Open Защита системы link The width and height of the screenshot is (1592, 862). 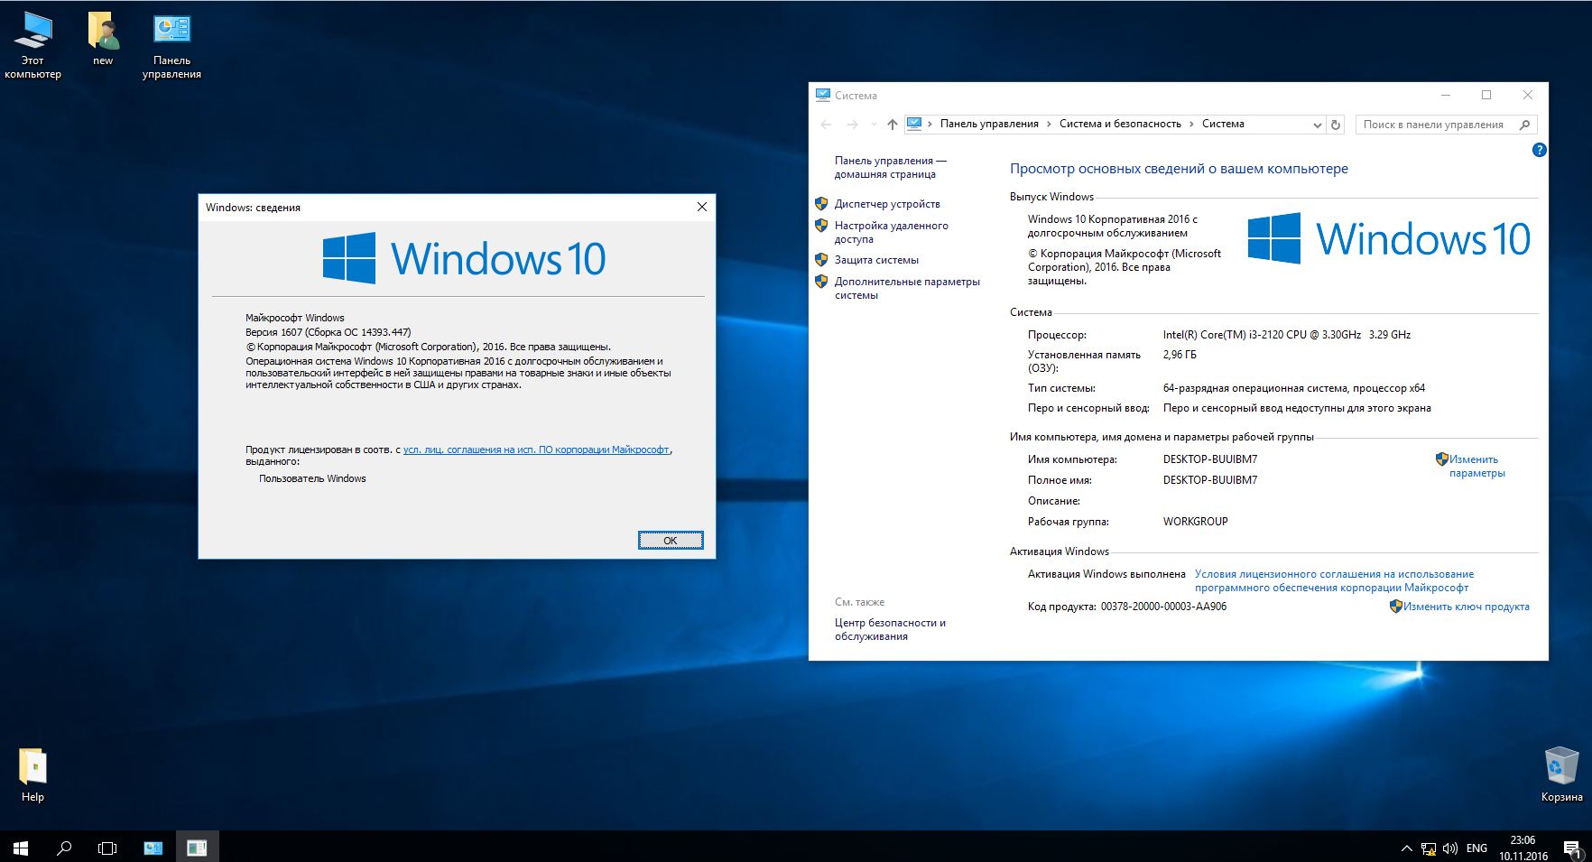[876, 260]
